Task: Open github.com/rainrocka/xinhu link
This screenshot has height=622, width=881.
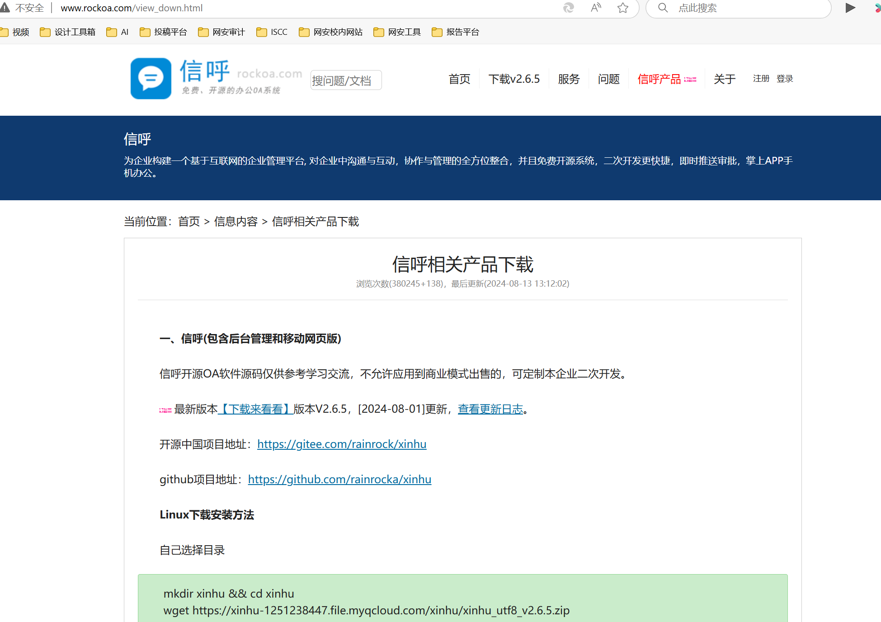Action: pos(339,480)
